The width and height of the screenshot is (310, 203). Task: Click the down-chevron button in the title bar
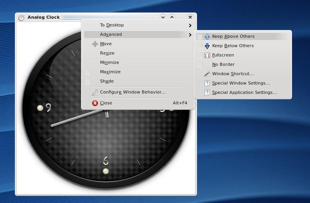point(163,17)
